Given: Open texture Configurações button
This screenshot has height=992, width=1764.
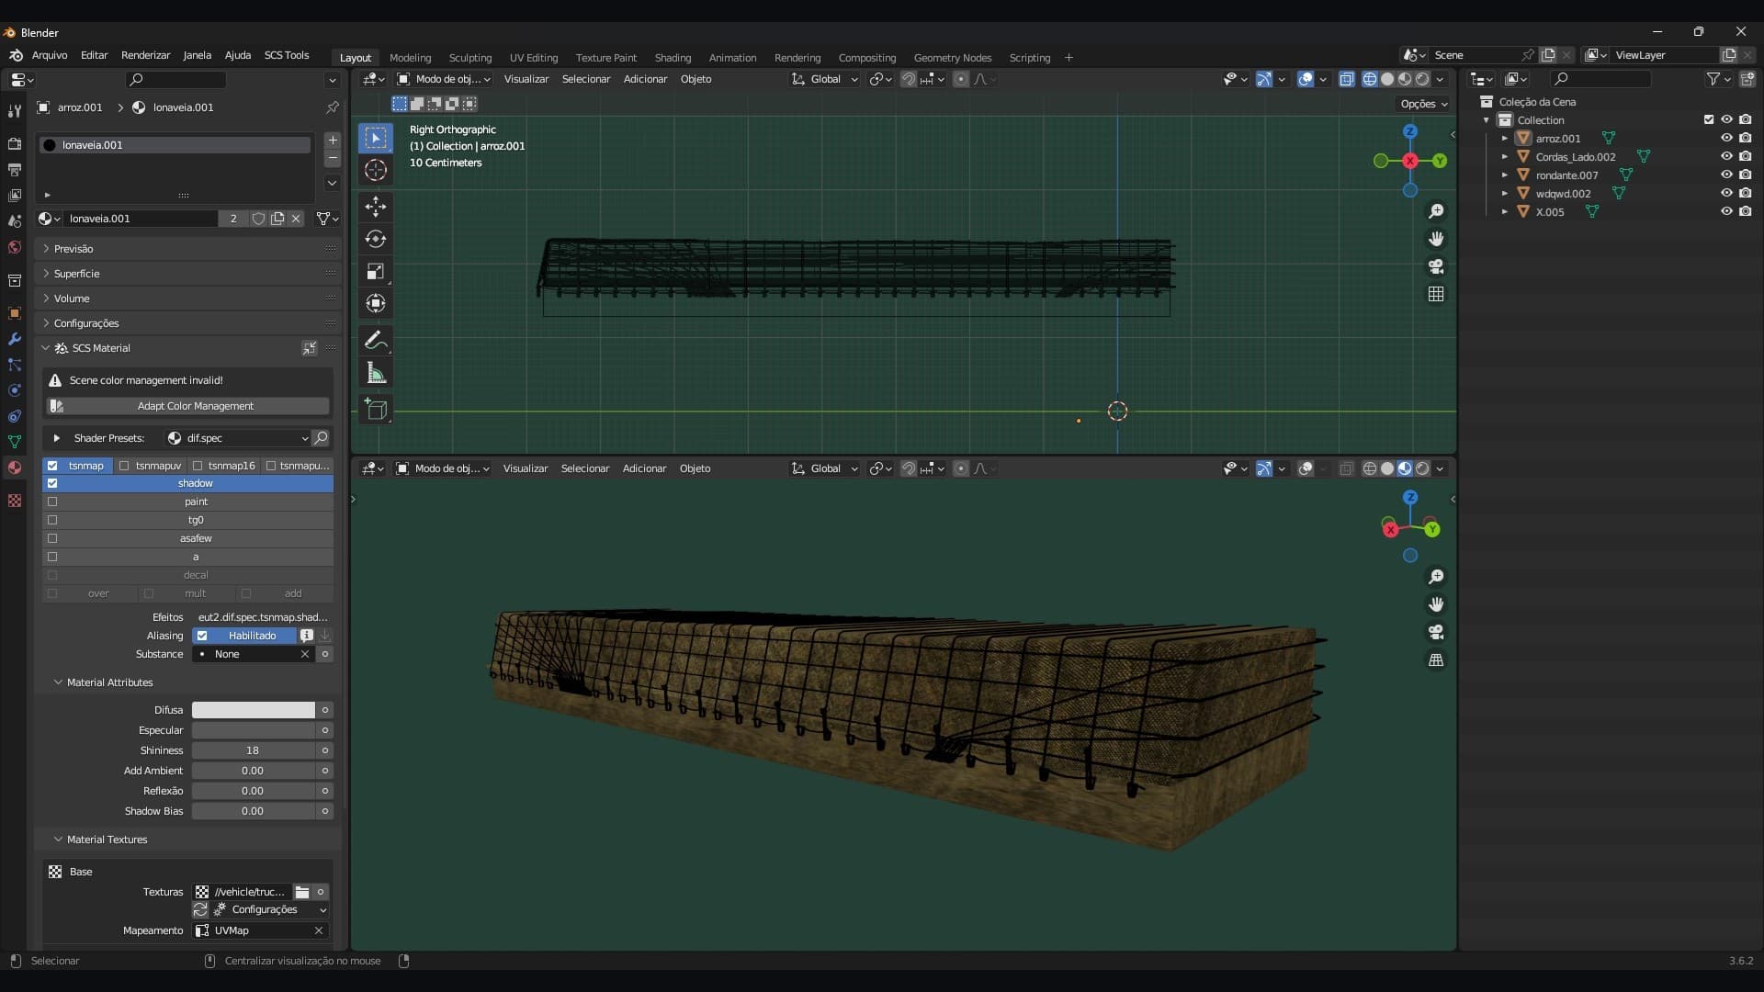Looking at the screenshot, I should [270, 909].
